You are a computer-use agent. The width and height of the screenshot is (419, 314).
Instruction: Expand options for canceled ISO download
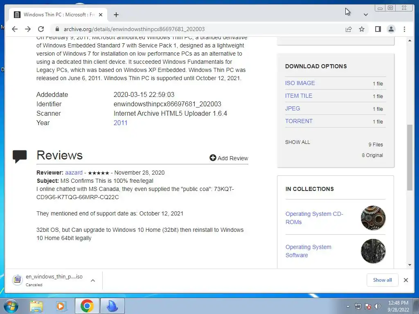pyautogui.click(x=93, y=280)
